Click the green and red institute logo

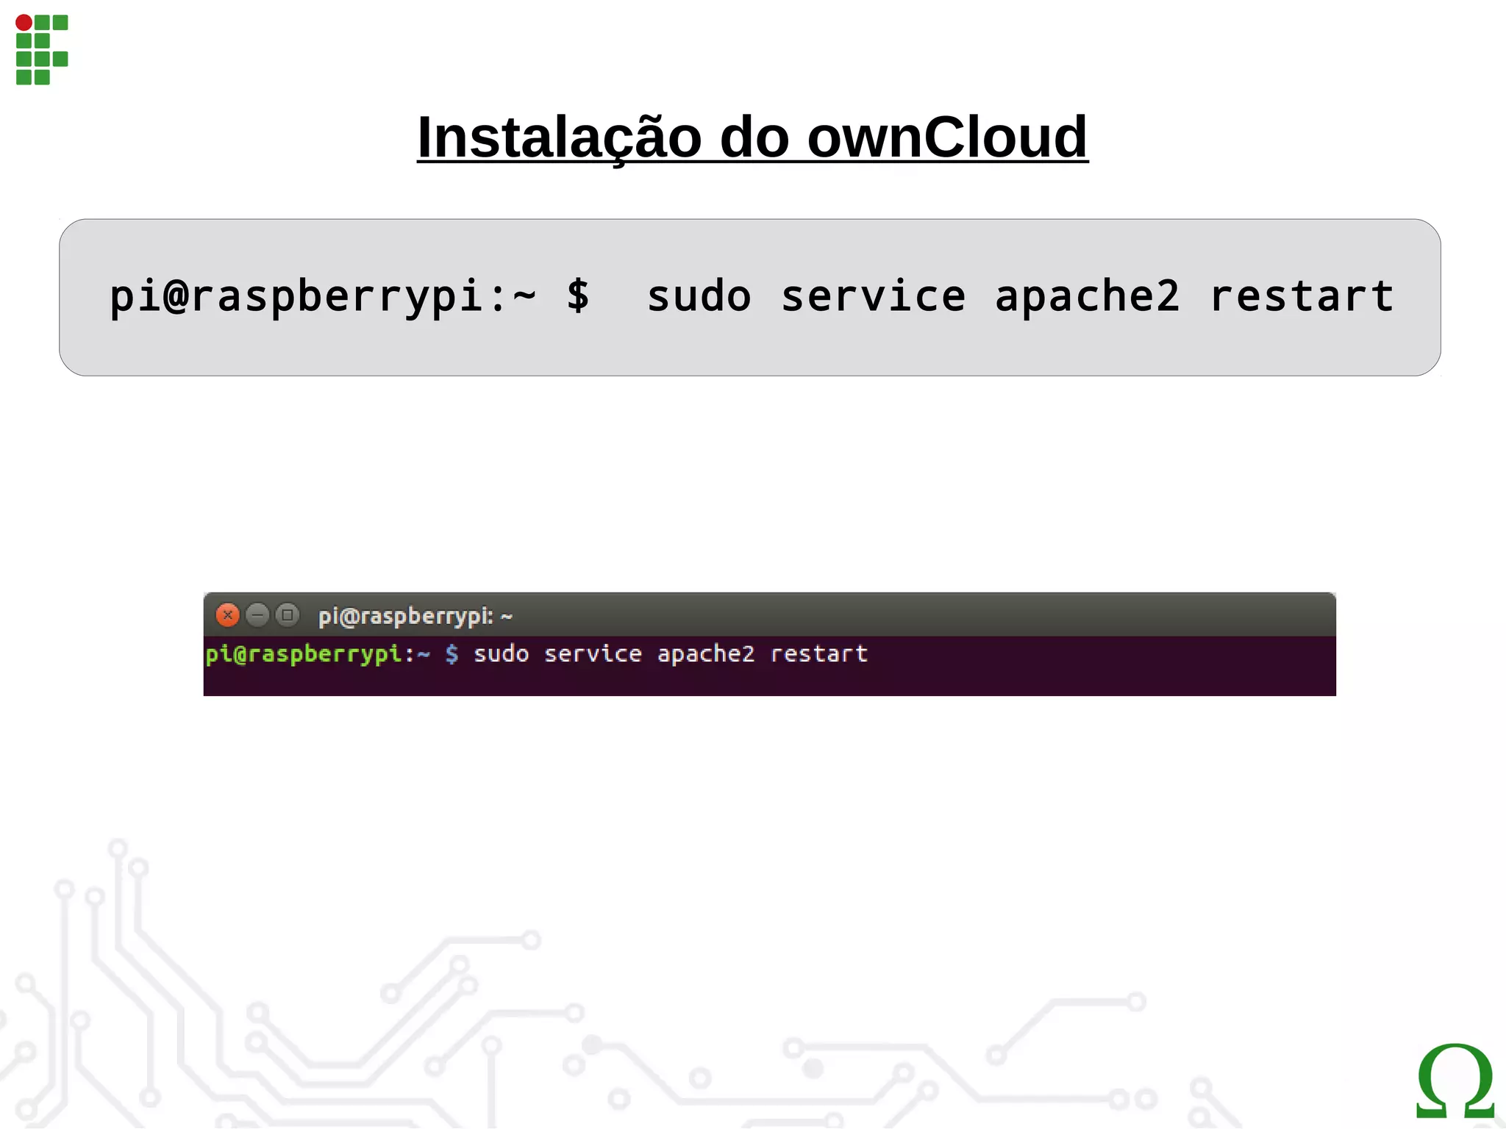pos(42,49)
